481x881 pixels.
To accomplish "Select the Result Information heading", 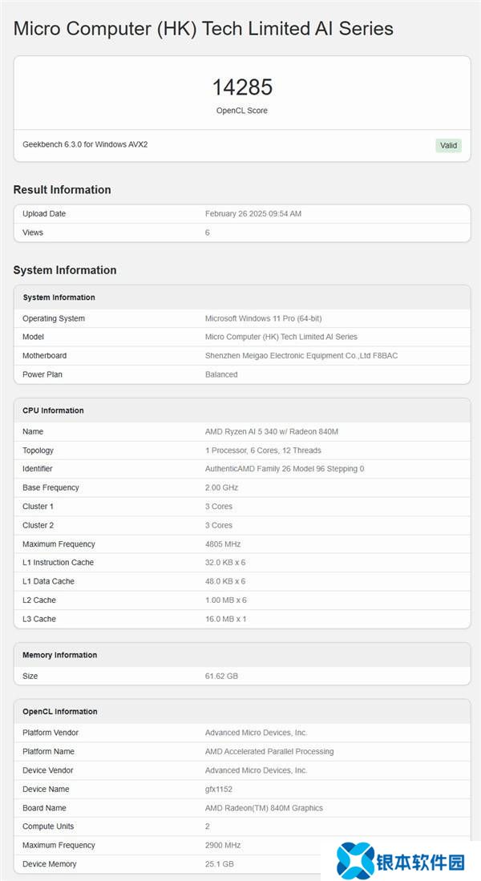I will pos(62,190).
